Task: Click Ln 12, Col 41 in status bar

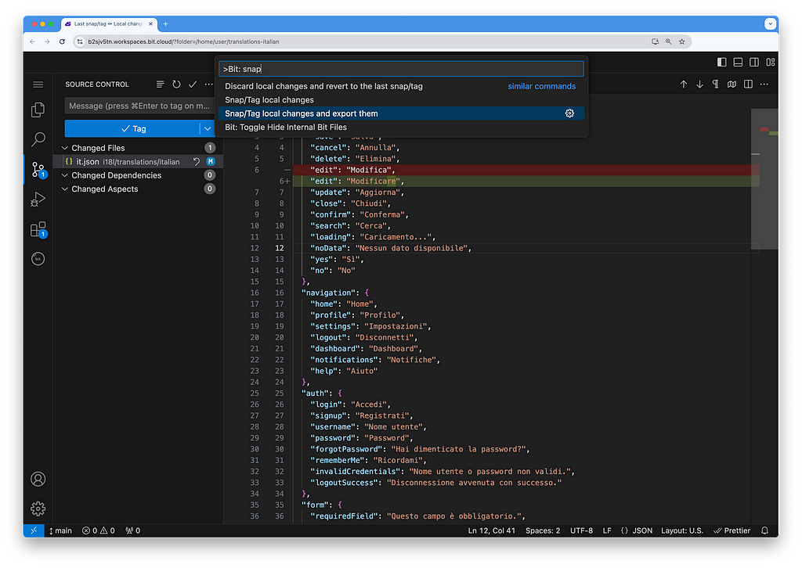Action: 492,530
